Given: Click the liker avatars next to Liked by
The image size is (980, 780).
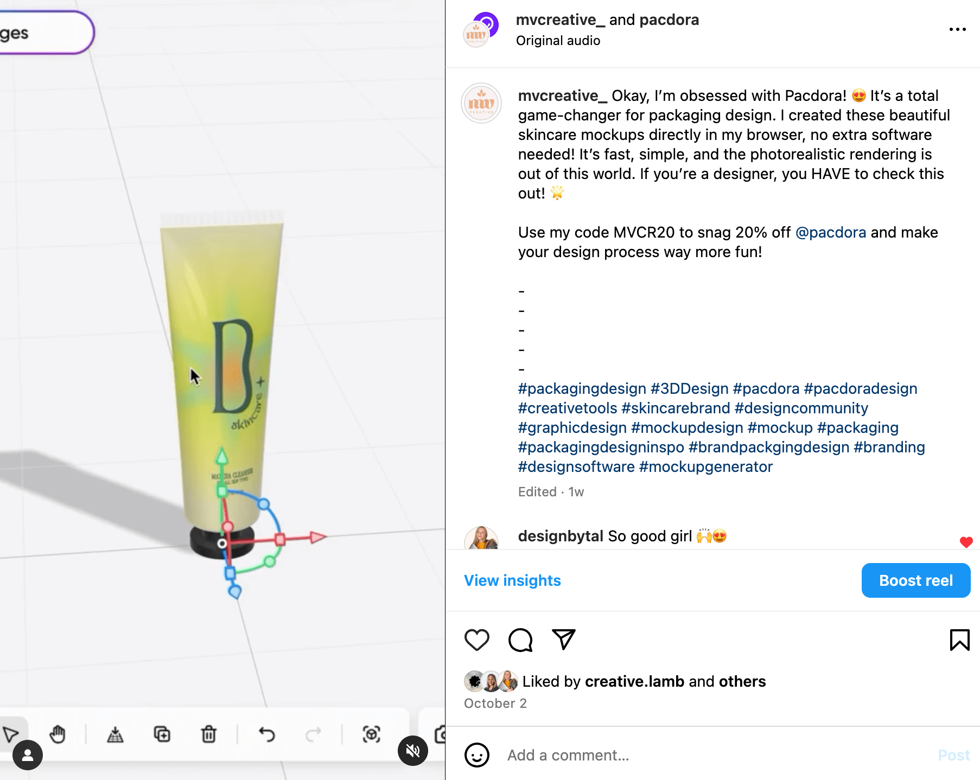Looking at the screenshot, I should coord(491,681).
